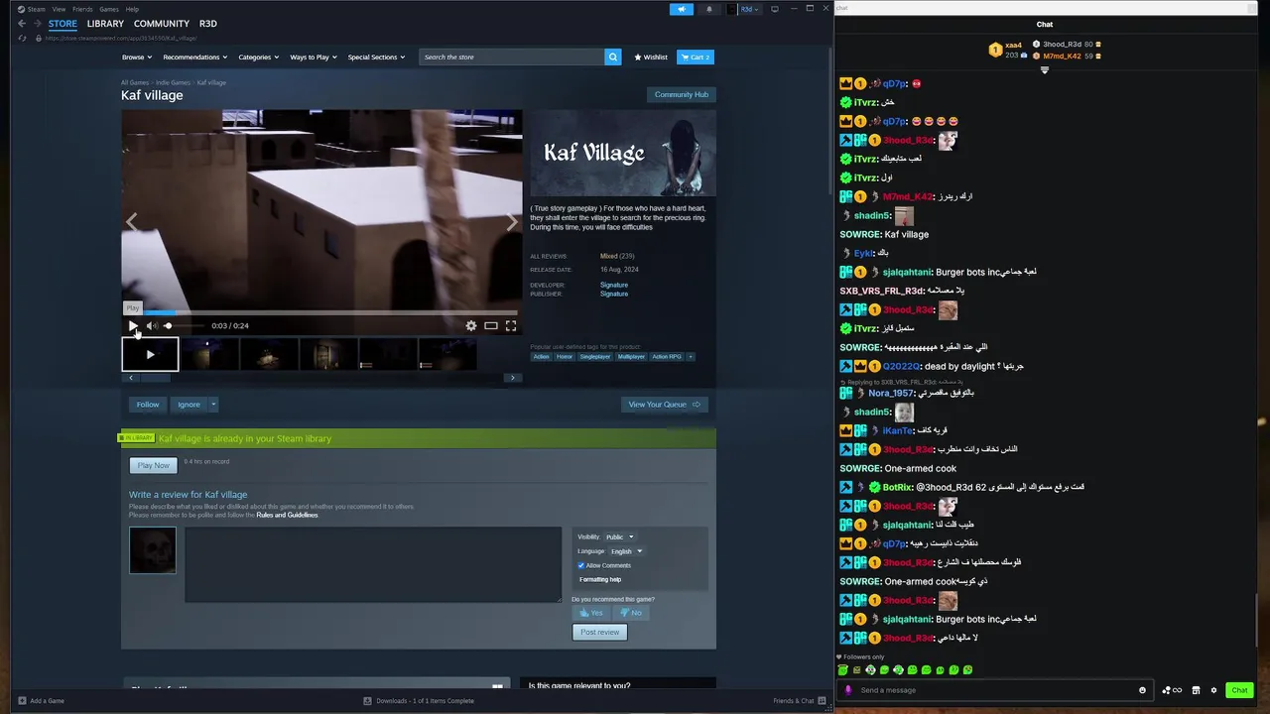Adjust the trailer volume slider
This screenshot has height=714, width=1270.
coord(183,325)
